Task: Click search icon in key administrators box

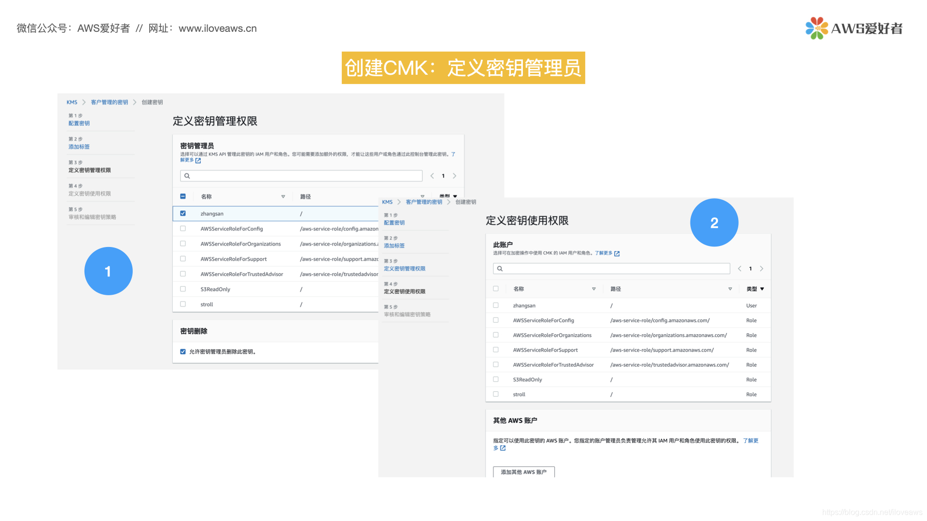Action: [x=187, y=176]
